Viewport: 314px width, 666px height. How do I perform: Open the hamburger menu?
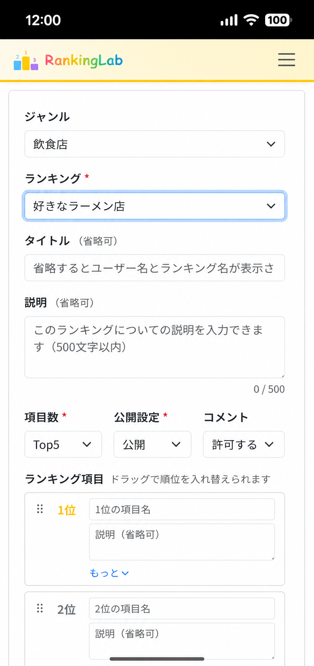point(286,59)
